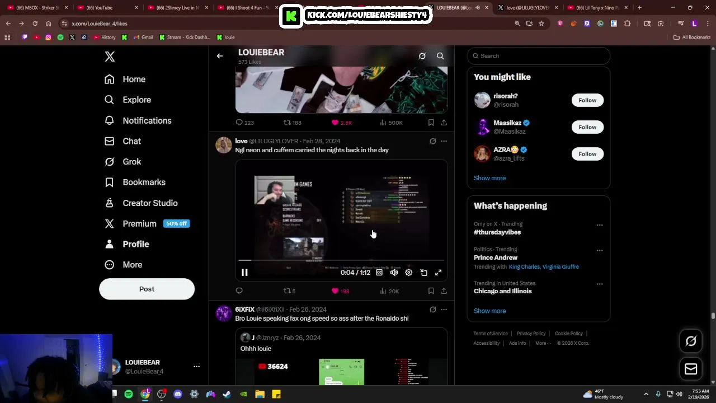Image resolution: width=716 pixels, height=403 pixels.
Task: Follow AZRA
Action: pyautogui.click(x=587, y=154)
